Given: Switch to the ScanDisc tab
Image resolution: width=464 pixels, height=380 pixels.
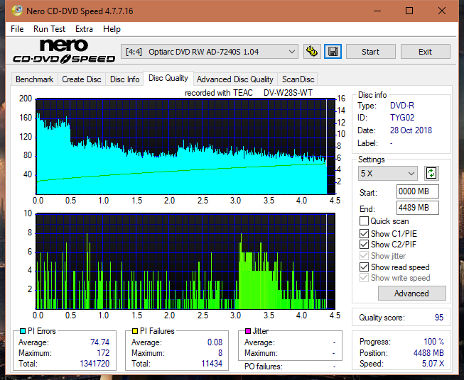Looking at the screenshot, I should coord(298,79).
